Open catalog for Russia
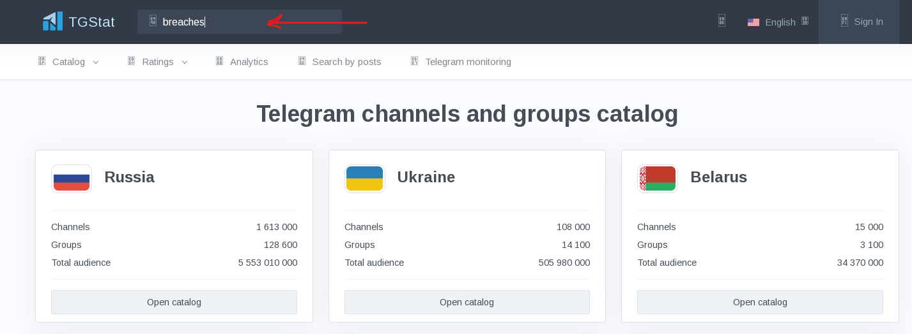 tap(174, 302)
